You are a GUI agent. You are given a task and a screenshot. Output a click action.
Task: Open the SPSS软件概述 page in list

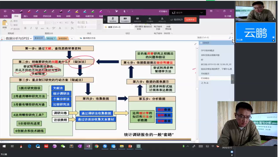[x=208, y=50]
